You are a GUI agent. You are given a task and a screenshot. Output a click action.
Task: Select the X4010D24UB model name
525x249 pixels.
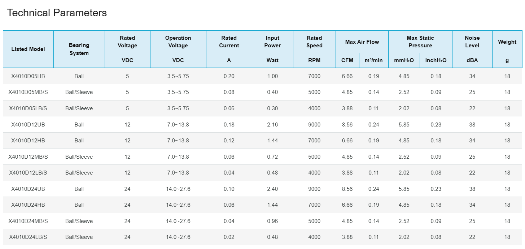click(28, 189)
